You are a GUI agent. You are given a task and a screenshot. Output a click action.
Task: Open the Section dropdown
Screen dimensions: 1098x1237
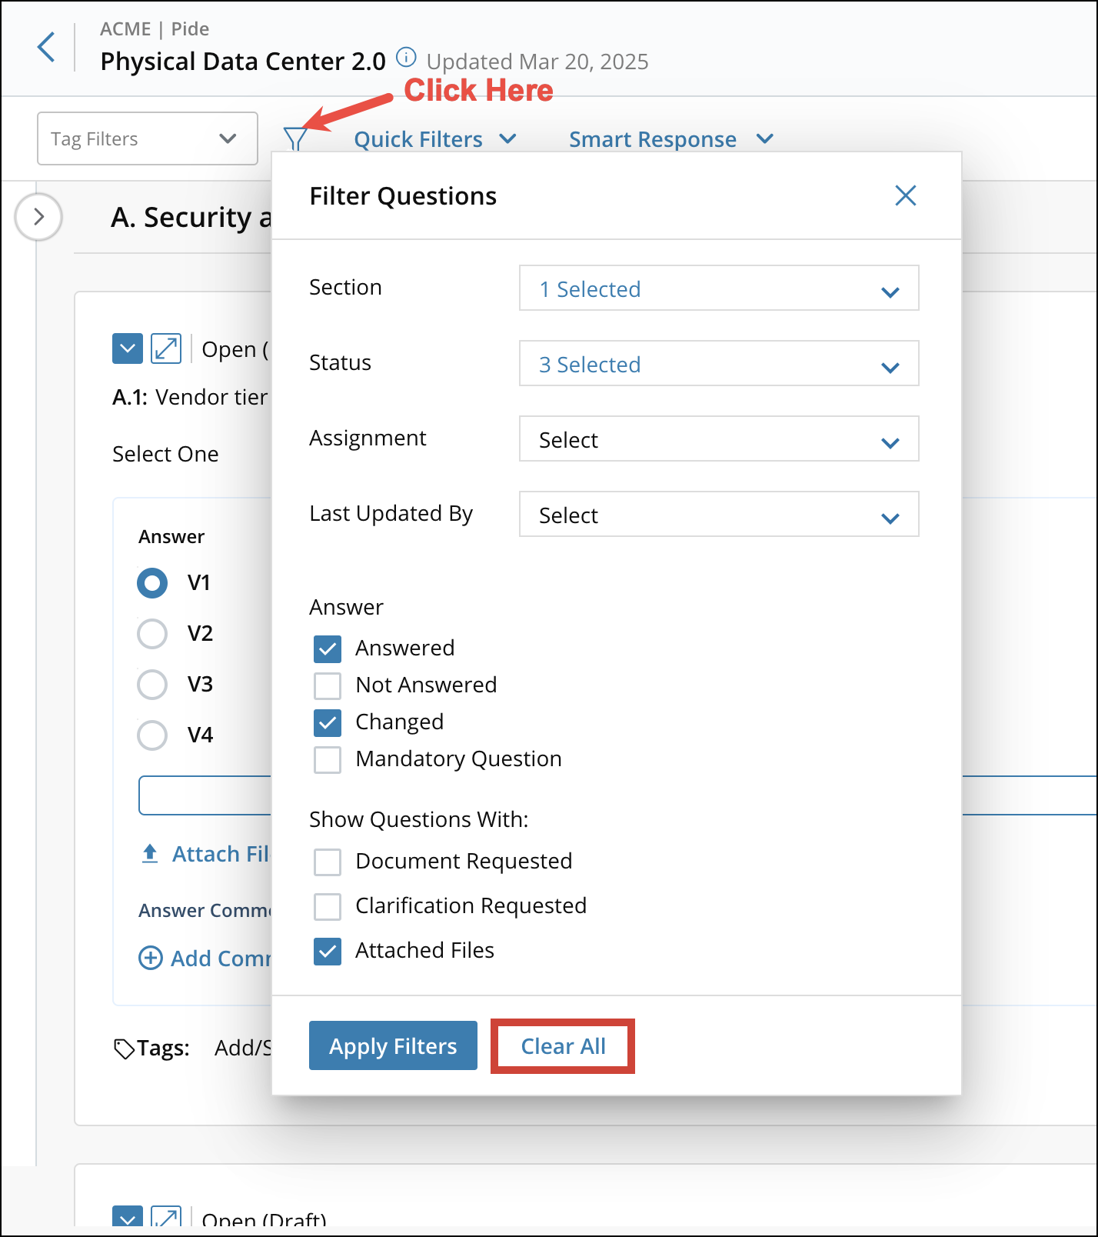pyautogui.click(x=718, y=288)
